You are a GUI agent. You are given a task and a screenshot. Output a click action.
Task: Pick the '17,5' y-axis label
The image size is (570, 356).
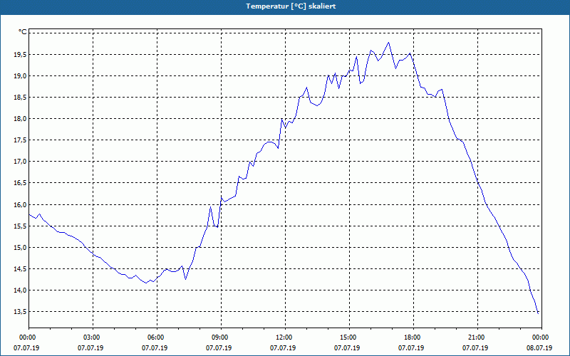click(20, 140)
